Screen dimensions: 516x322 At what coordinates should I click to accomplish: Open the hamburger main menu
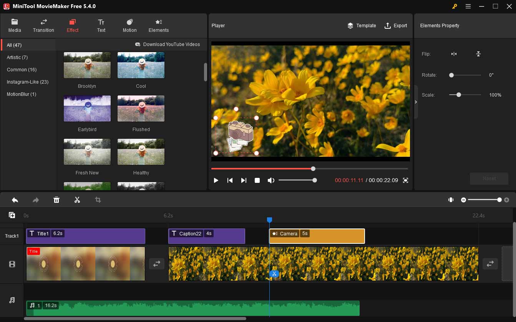click(x=468, y=6)
